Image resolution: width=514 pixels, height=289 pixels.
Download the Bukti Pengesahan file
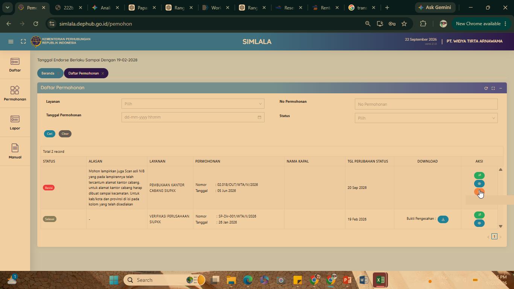click(443, 219)
